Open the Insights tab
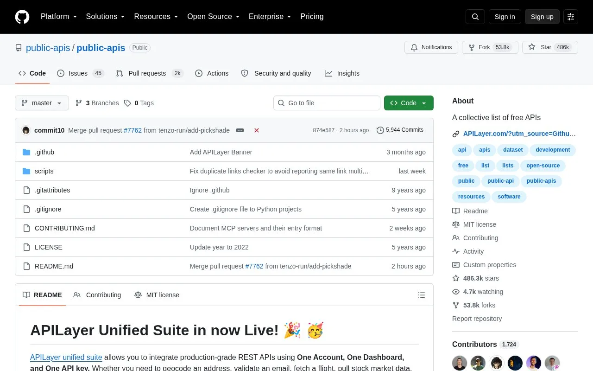Image resolution: width=593 pixels, height=371 pixels. tap(342, 73)
